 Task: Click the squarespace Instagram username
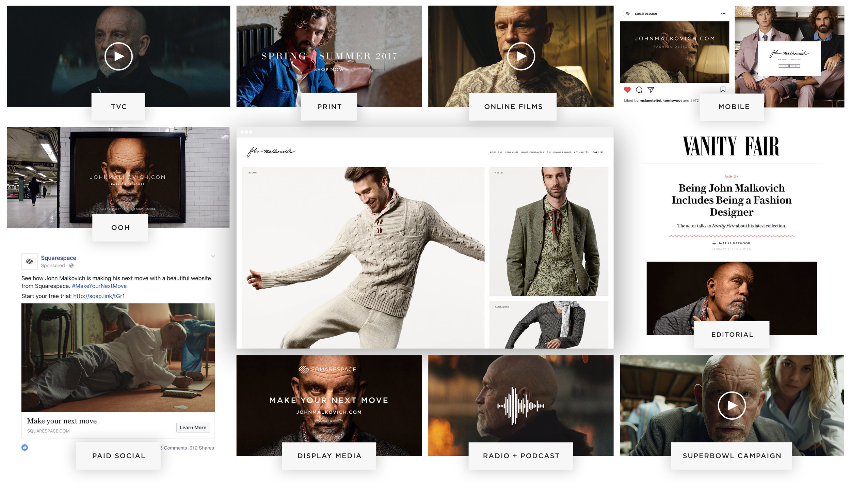click(646, 14)
